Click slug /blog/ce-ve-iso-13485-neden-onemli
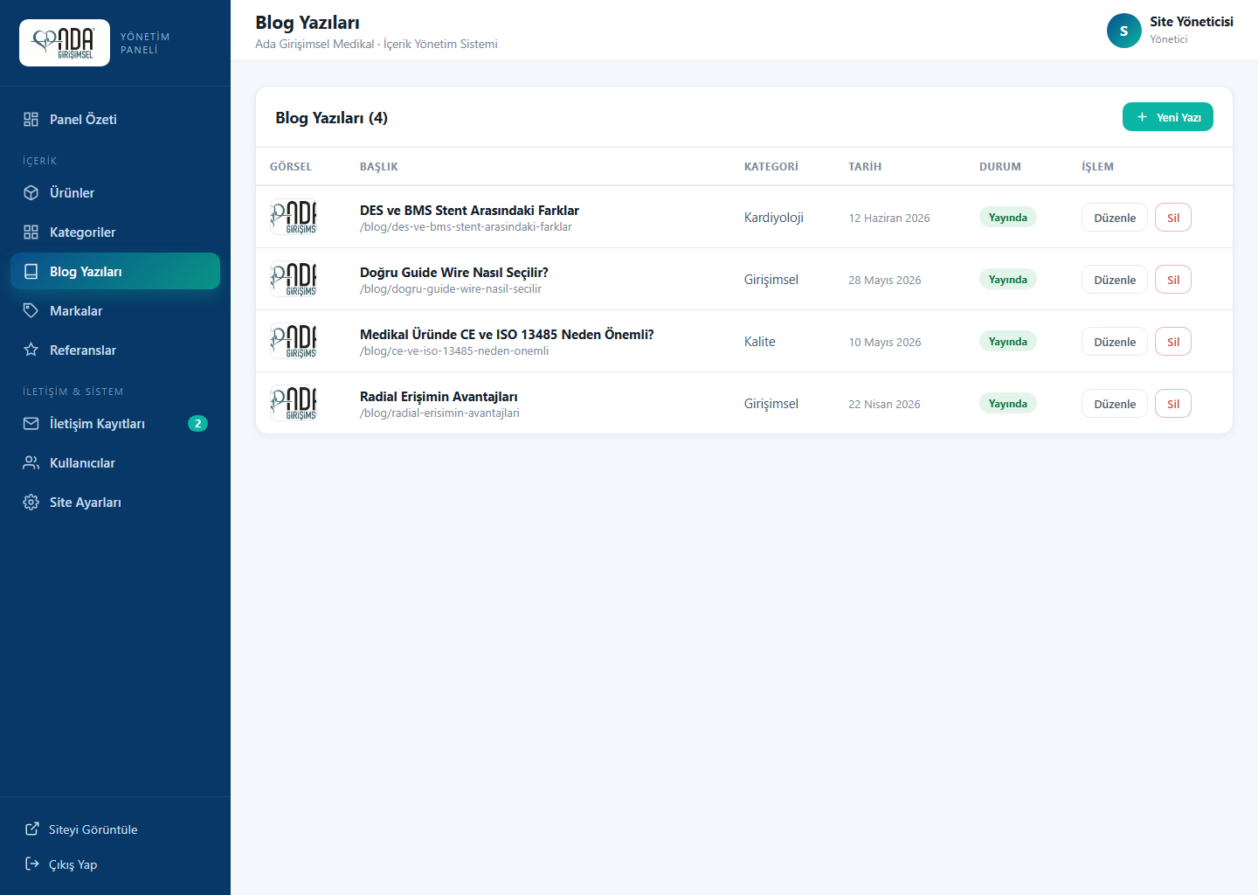 (454, 351)
